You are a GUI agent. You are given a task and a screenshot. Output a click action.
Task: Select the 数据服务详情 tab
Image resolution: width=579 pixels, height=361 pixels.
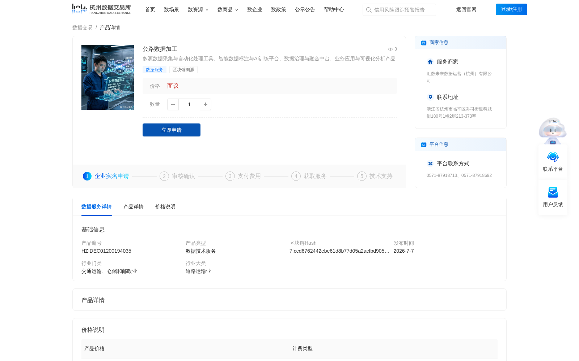click(x=97, y=206)
